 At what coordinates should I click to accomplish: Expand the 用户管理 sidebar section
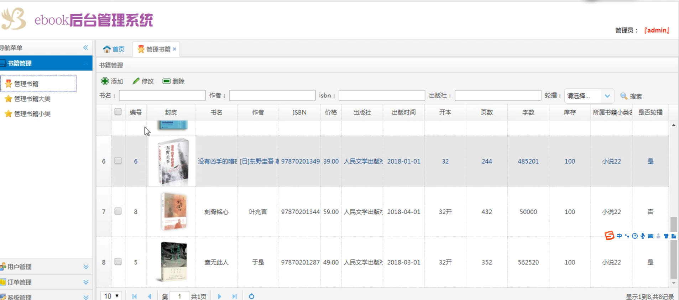click(86, 267)
